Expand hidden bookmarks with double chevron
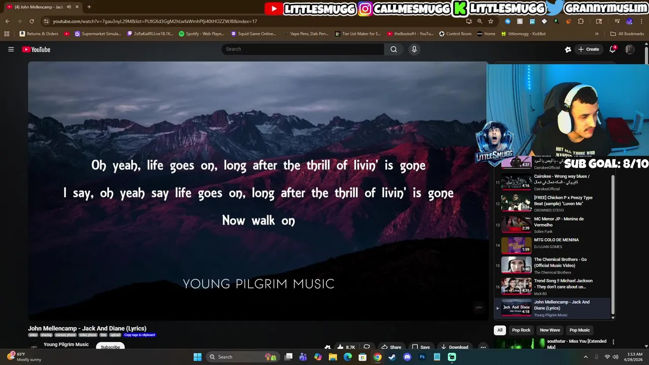The width and height of the screenshot is (649, 365). coord(597,34)
